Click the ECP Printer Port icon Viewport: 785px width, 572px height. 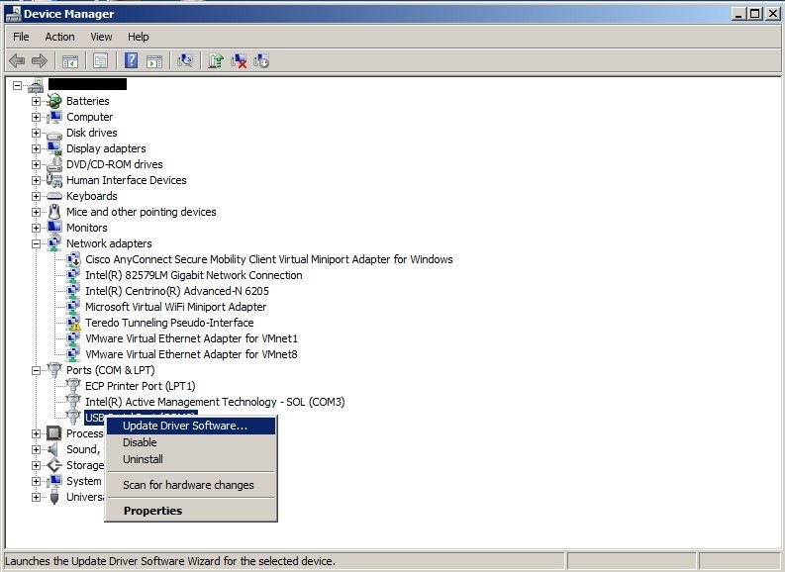click(x=73, y=386)
